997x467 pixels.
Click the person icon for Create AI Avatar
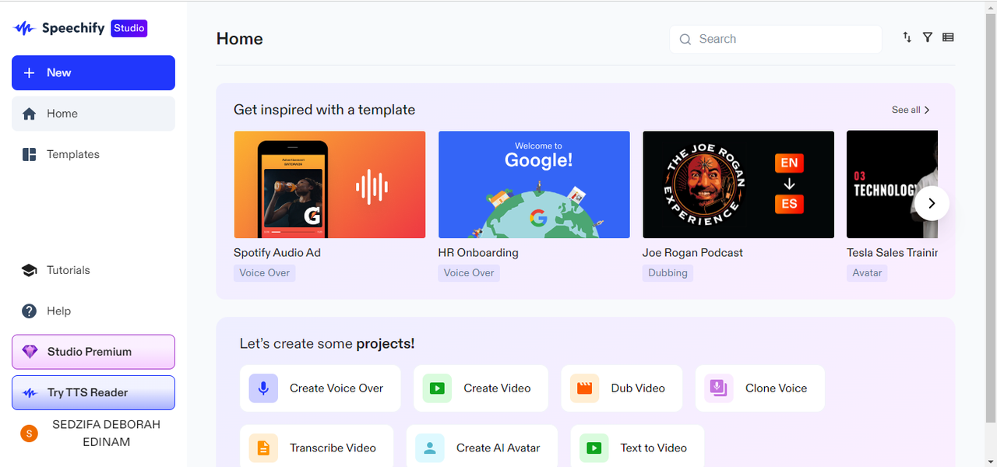(430, 448)
